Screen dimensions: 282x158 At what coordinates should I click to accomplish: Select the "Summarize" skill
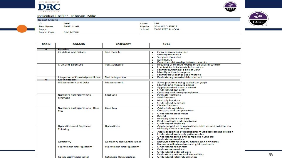164,60
